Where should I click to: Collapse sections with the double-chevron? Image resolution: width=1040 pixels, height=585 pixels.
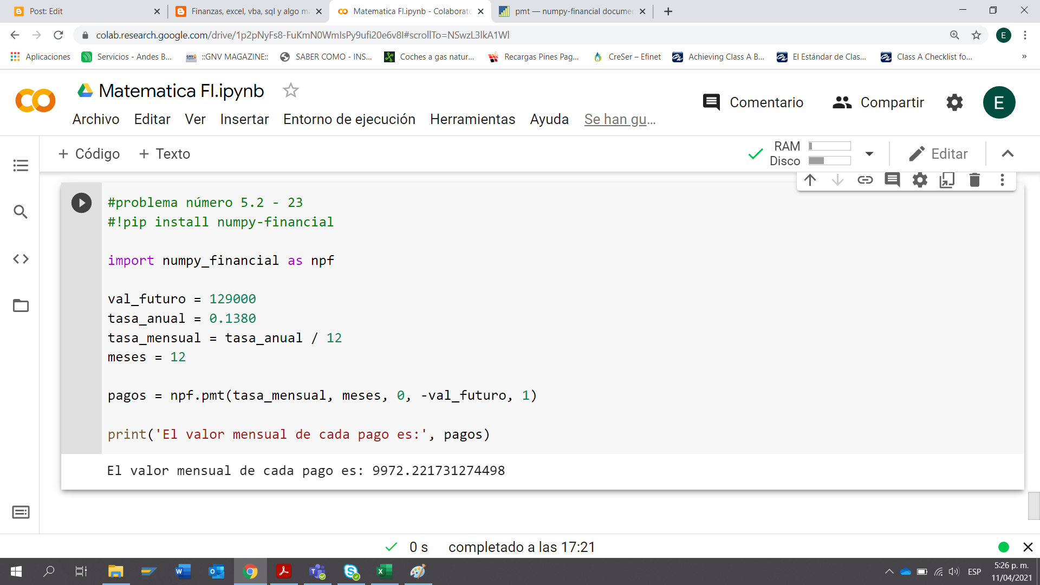(1007, 154)
